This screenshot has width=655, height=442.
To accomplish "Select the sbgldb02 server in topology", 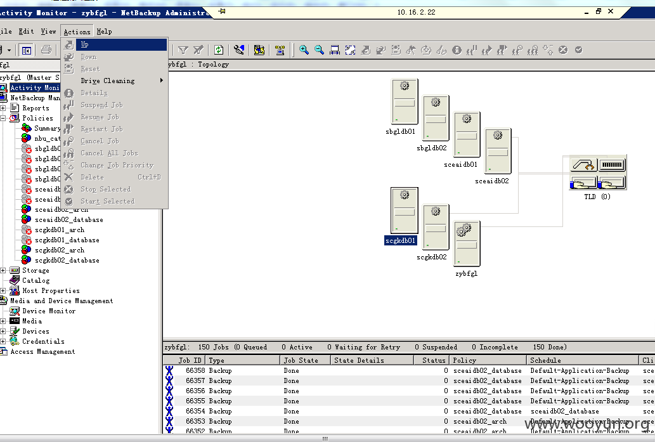I will click(435, 118).
